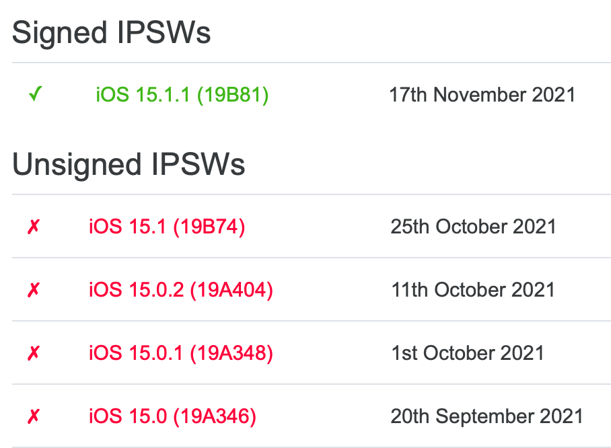The image size is (611, 448).
Task: Click the red X beside iOS 15.0.1
Action: coord(34,353)
